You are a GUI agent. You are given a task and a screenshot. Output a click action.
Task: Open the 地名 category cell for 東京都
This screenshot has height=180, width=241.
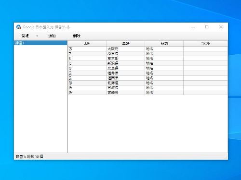coord(164,59)
